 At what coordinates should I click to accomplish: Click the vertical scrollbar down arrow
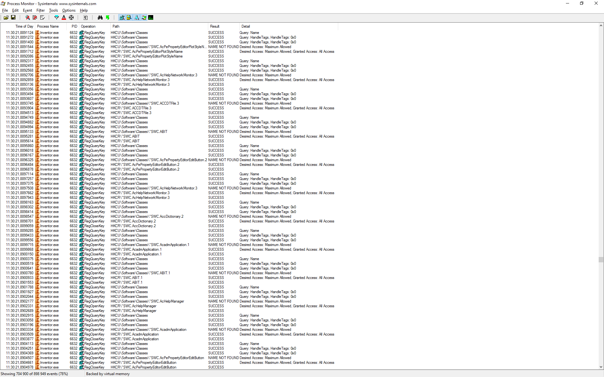601,367
